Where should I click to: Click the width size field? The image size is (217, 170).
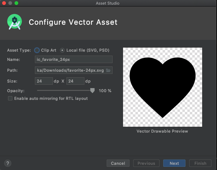[x=44, y=81]
